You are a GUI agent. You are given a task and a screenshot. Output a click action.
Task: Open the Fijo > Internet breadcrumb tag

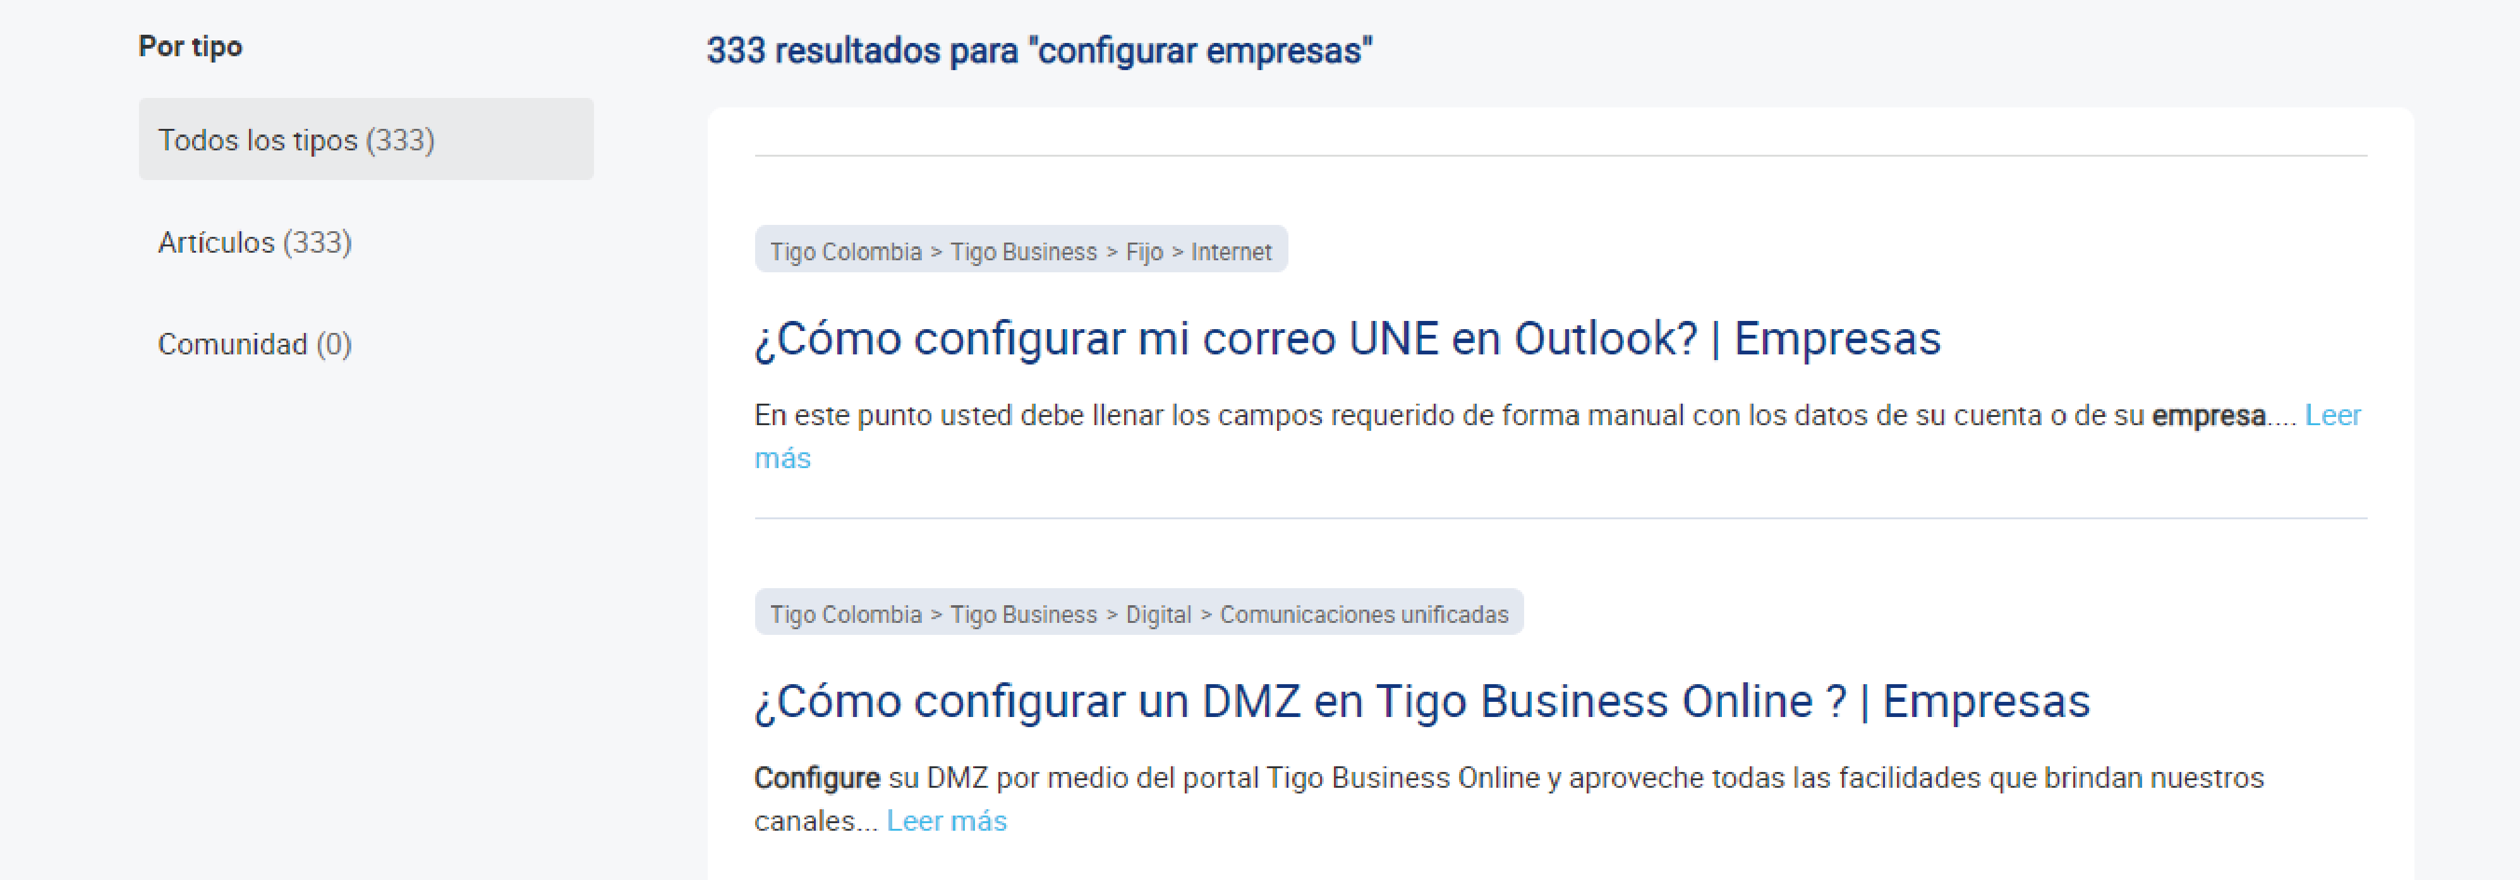(x=1021, y=250)
